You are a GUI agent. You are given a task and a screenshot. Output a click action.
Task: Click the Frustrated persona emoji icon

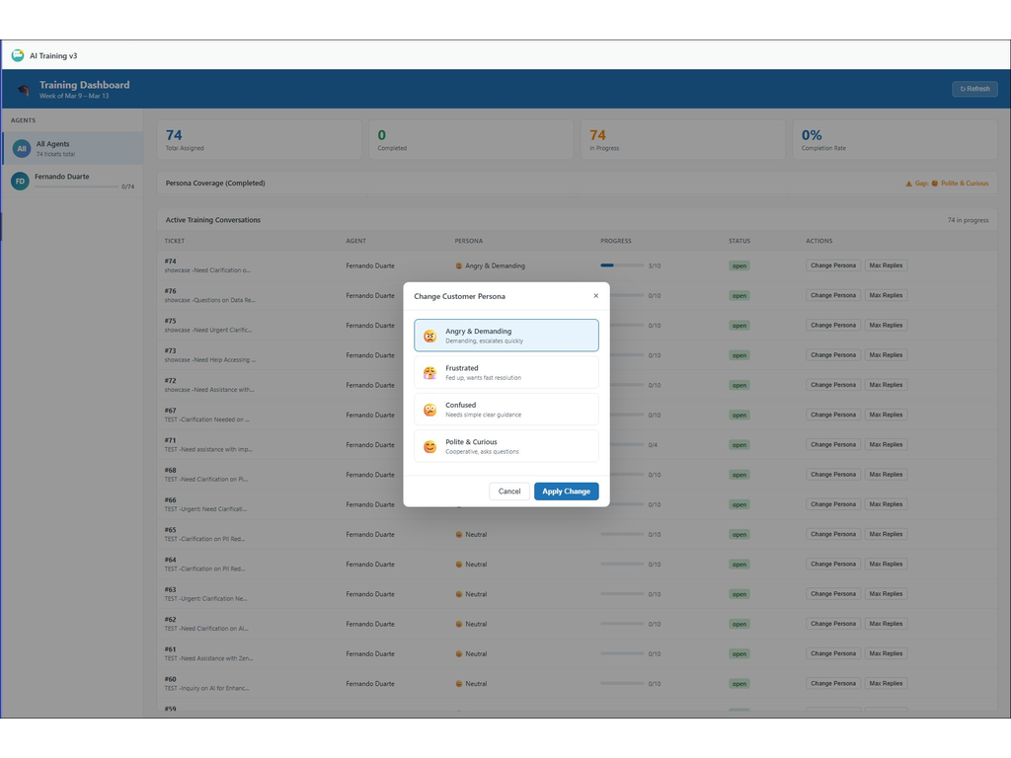pyautogui.click(x=429, y=373)
